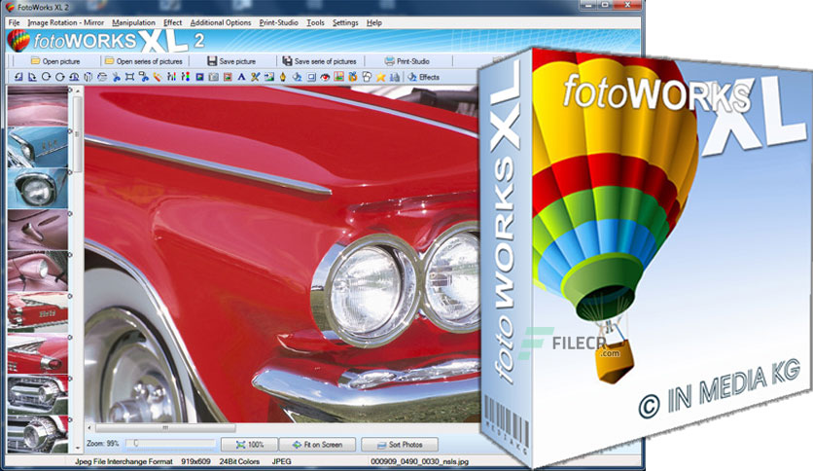Select the pen nib tool icon
Viewport: 813px width, 471px height.
click(x=283, y=77)
